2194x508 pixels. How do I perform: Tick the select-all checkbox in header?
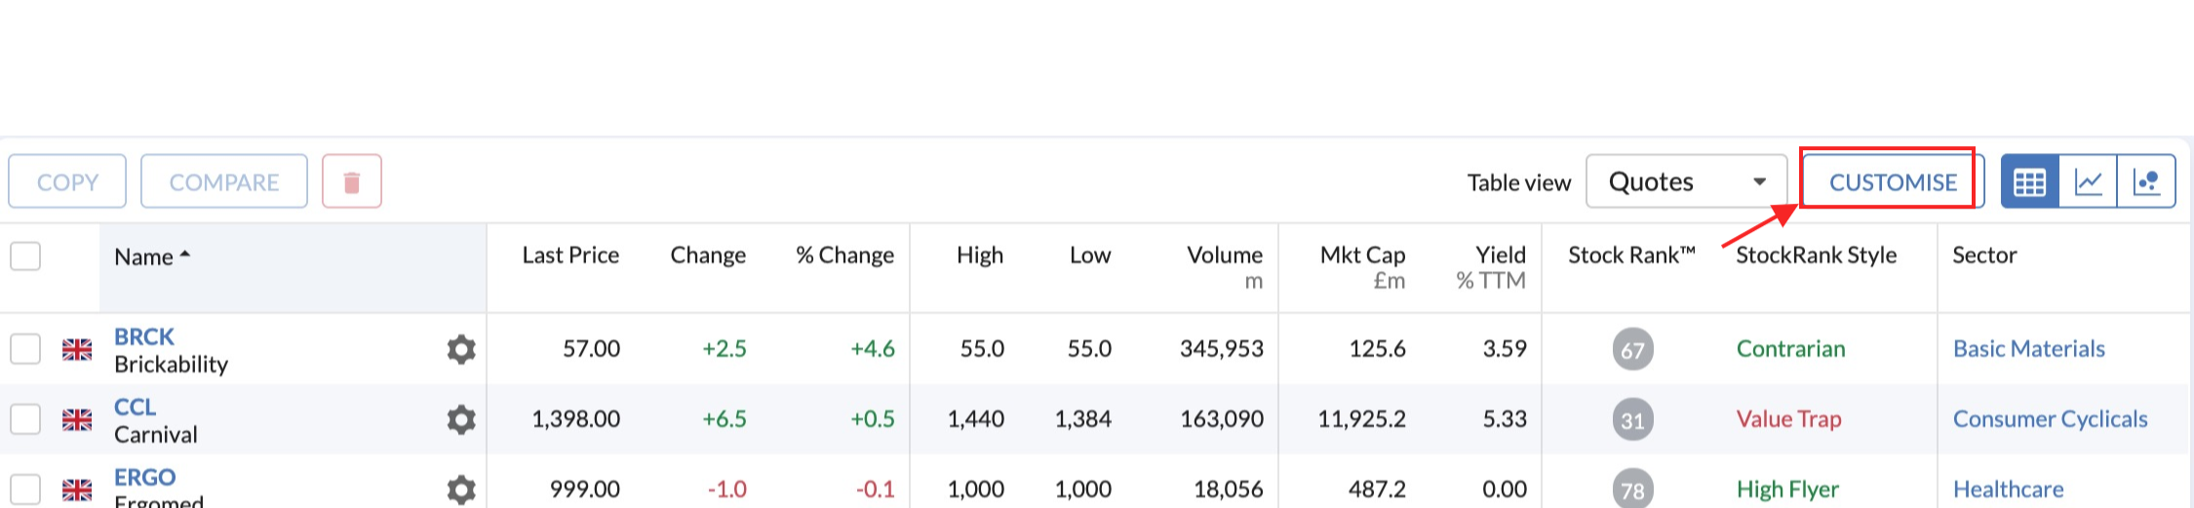pyautogui.click(x=25, y=256)
